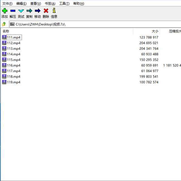Screen dimensions: 181x181
Task: Click the green Add (添加) plus icon
Action: (5, 11)
